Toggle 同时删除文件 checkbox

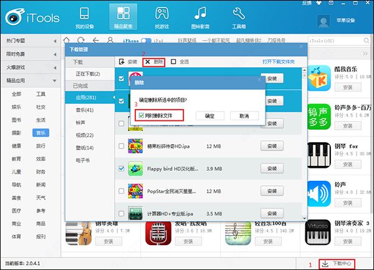141,116
